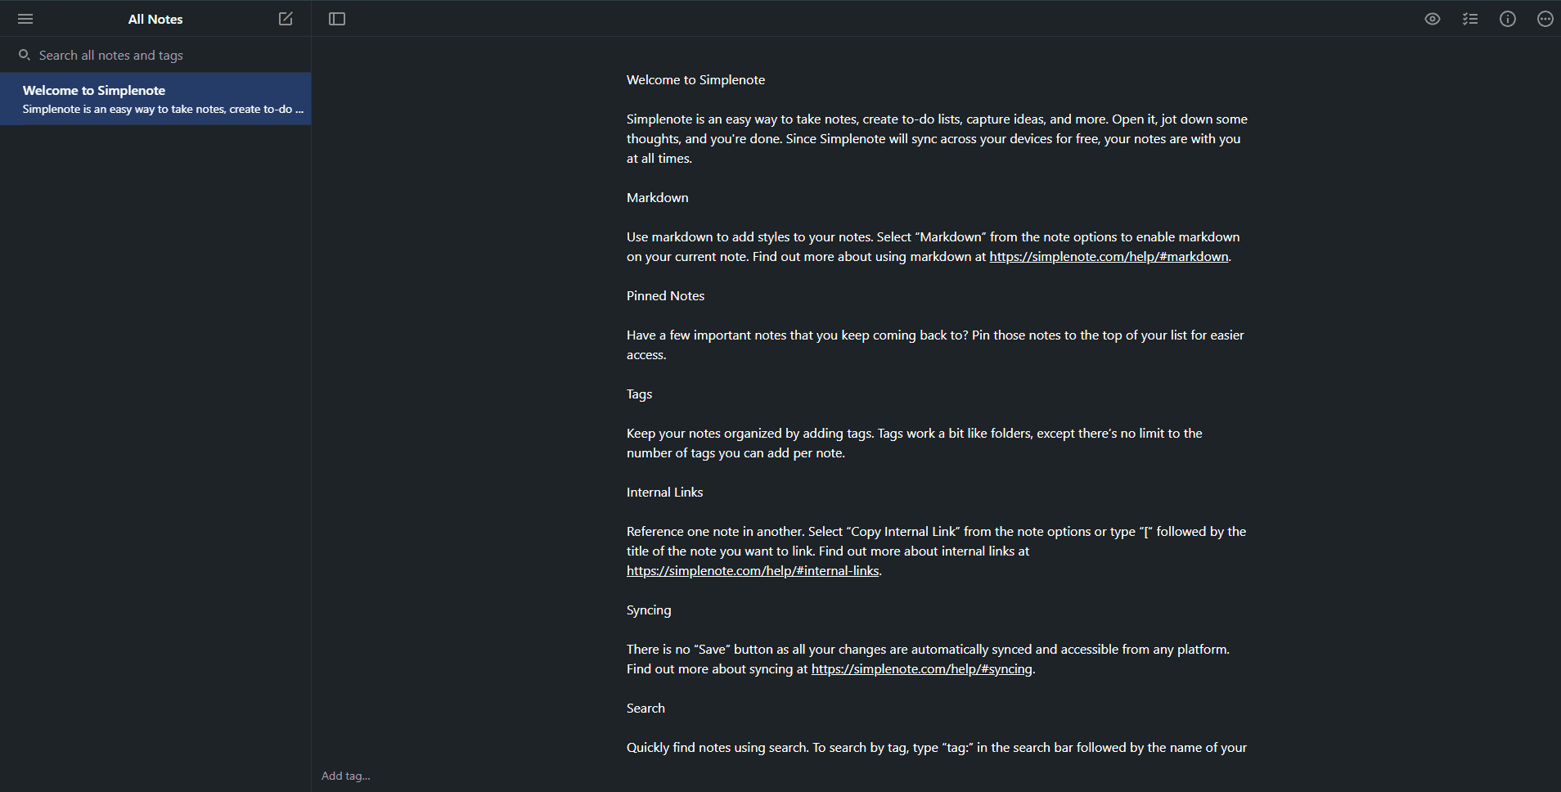Viewport: 1561px width, 792px height.
Task: Open the hamburger menu icon
Action: (25, 19)
